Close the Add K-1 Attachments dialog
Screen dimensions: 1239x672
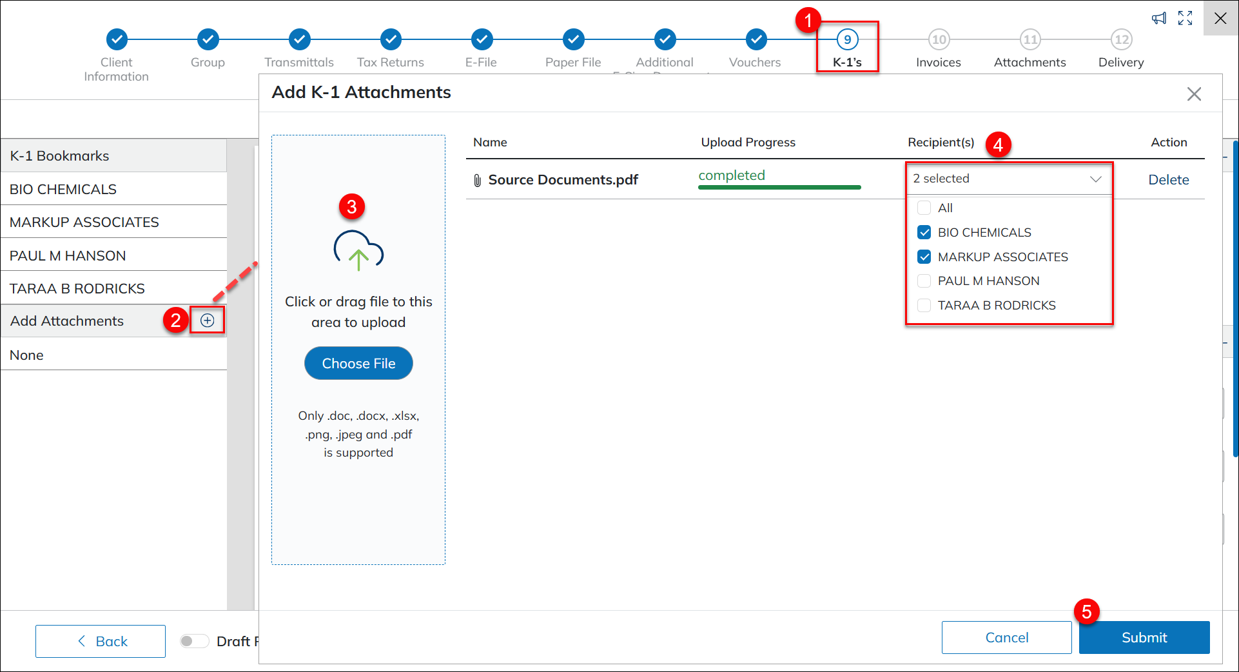pos(1194,94)
